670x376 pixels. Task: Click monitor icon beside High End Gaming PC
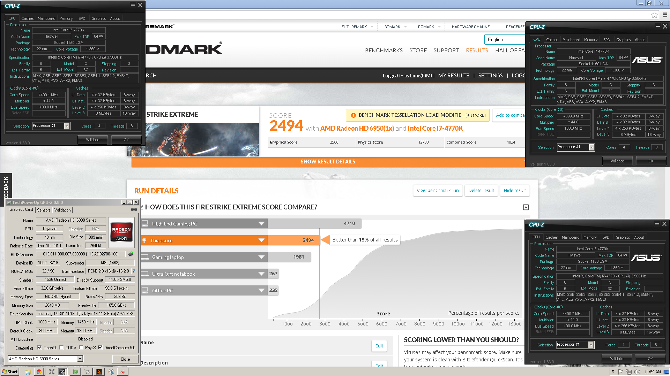pyautogui.click(x=144, y=223)
